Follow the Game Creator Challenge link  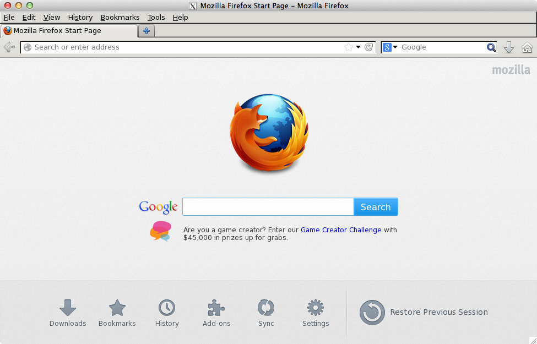341,230
